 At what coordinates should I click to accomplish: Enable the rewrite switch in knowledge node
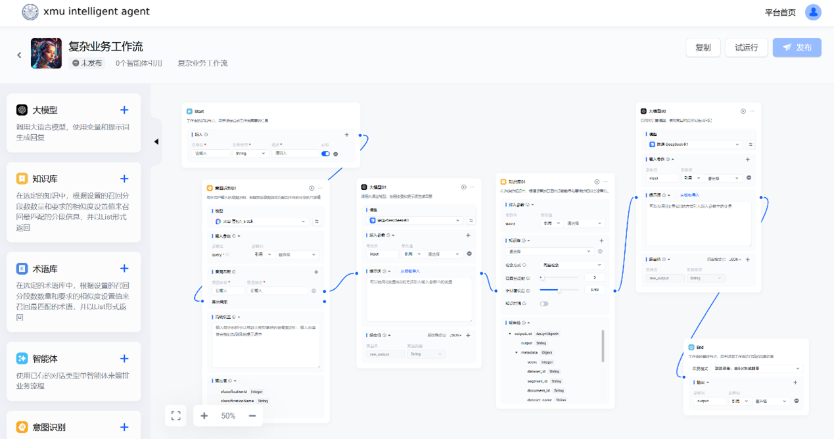[x=544, y=304]
